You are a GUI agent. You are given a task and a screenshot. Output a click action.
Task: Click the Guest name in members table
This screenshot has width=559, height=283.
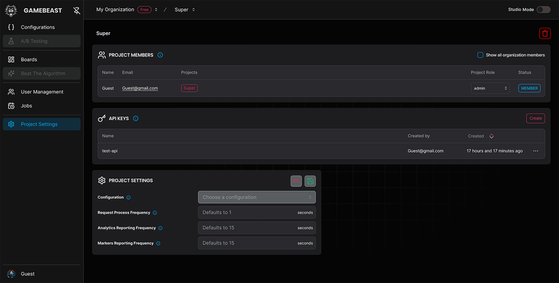(x=108, y=88)
